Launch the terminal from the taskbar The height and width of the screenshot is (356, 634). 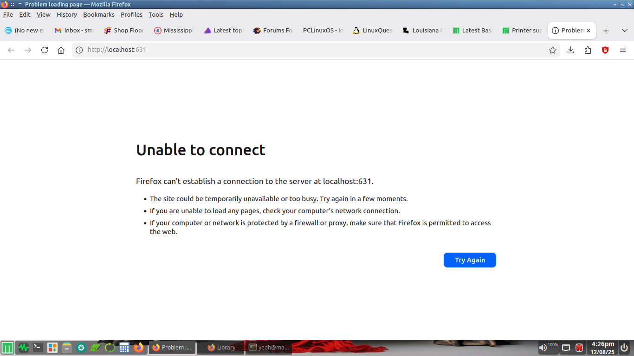click(38, 347)
